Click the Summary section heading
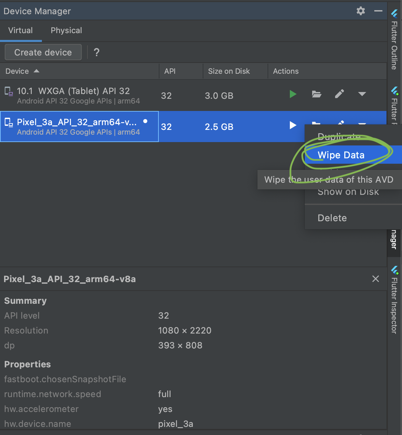The image size is (402, 435). coord(25,301)
